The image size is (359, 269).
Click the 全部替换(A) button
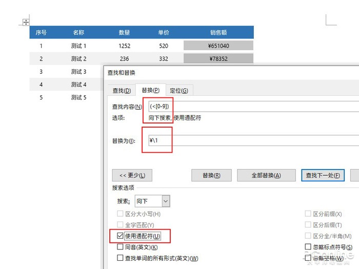pyautogui.click(x=266, y=175)
